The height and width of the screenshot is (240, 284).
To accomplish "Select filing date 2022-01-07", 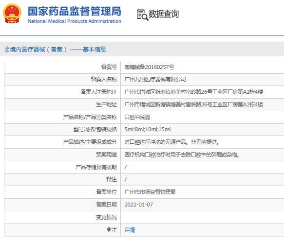I will pyautogui.click(x=138, y=205).
